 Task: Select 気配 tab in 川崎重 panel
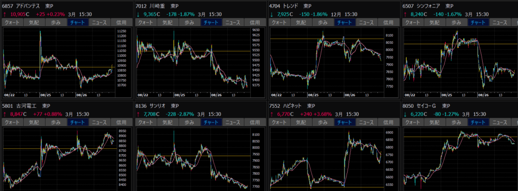[167, 22]
